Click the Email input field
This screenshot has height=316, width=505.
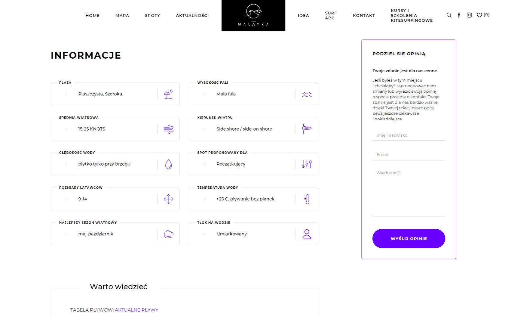coord(409,155)
